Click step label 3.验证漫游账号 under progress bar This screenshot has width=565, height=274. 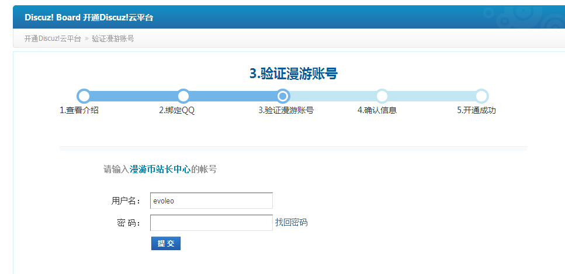click(x=286, y=110)
